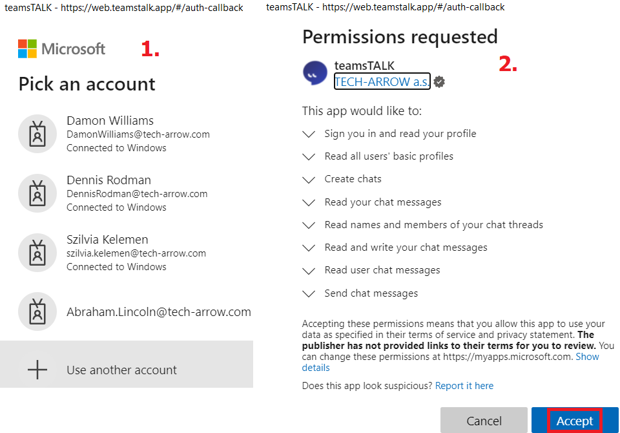Select the DamonWilliams@tech-arrow.com account entry
The width and height of the screenshot is (620, 433).
click(x=138, y=134)
